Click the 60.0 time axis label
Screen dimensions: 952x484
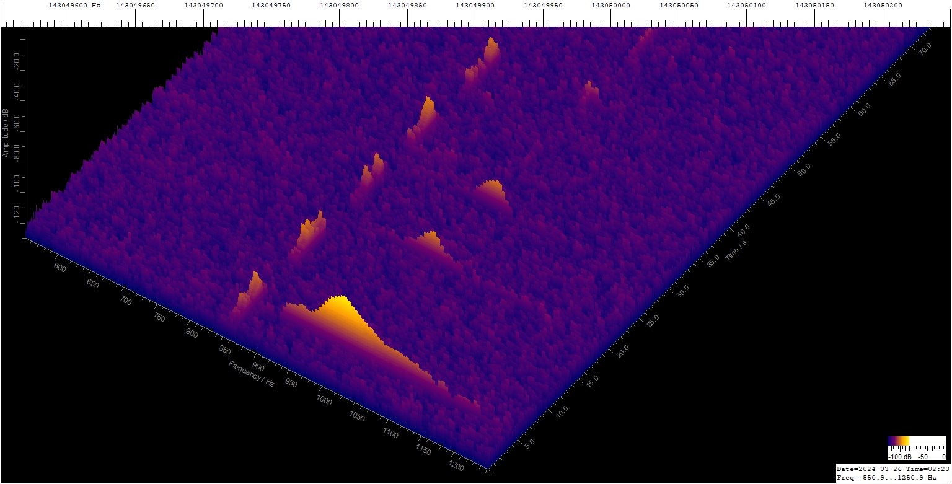(865, 109)
